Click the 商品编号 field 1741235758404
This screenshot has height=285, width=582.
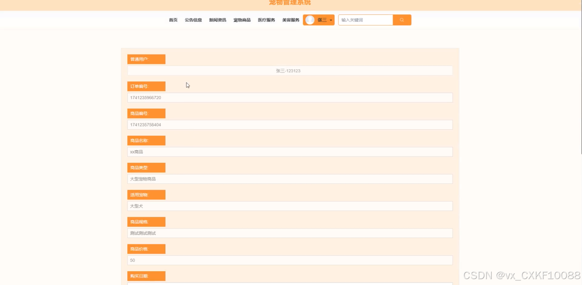coord(290,125)
